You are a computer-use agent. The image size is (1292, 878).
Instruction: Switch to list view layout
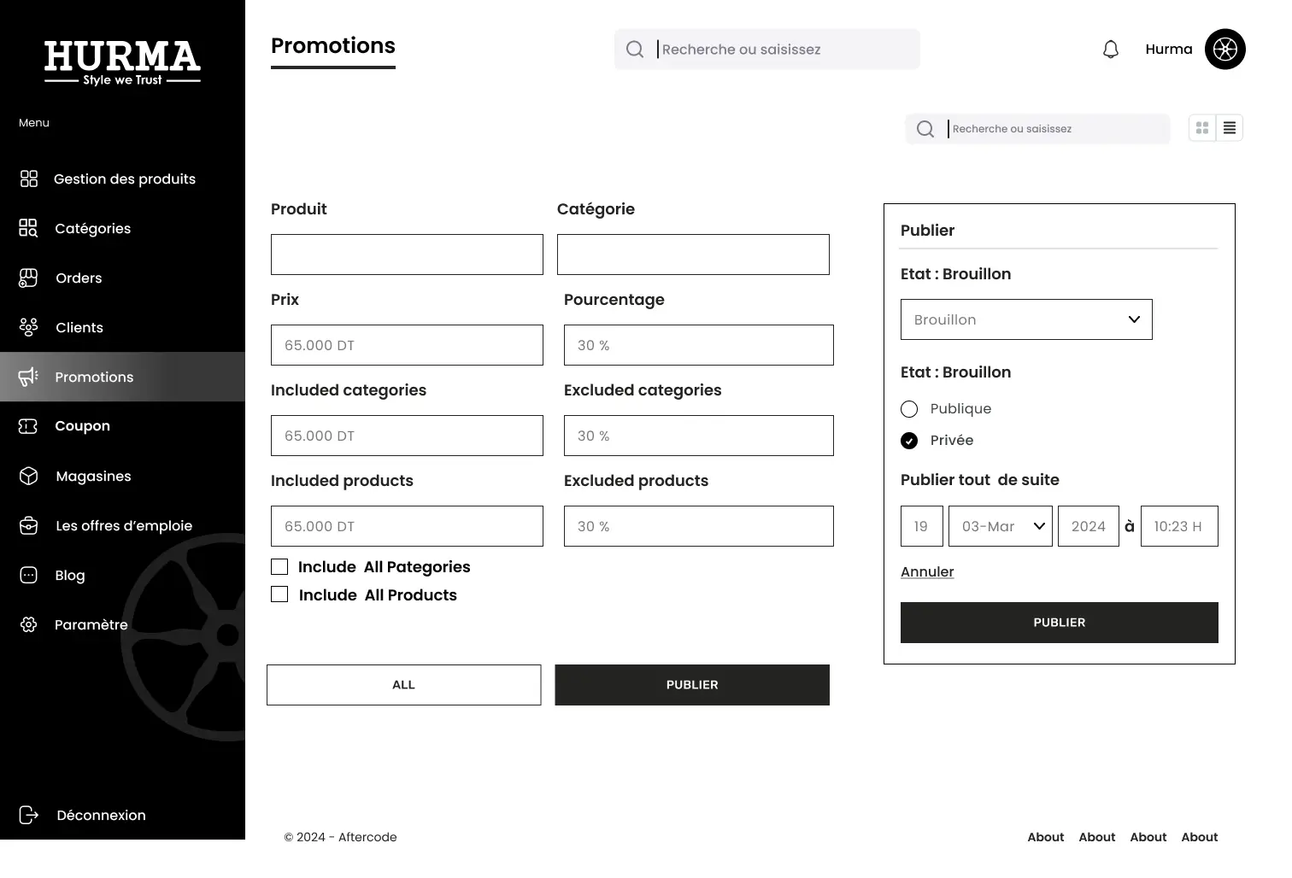click(1229, 128)
